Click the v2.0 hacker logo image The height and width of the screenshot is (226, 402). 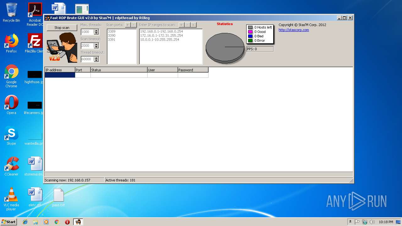point(62,47)
